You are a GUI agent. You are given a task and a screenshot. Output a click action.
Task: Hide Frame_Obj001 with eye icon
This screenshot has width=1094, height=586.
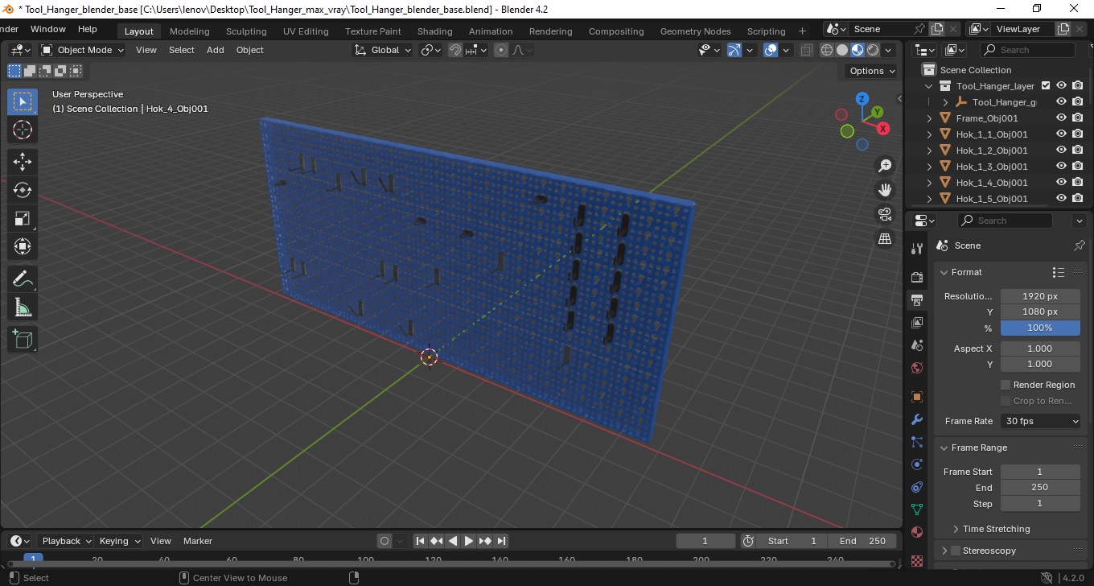coord(1061,118)
